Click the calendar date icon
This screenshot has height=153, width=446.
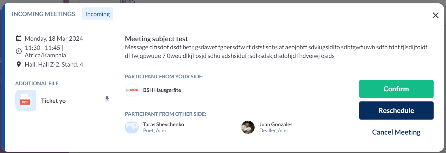pyautogui.click(x=19, y=38)
